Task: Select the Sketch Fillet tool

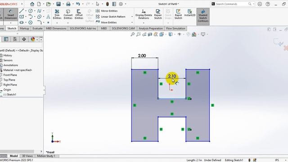Action: tap(39, 22)
